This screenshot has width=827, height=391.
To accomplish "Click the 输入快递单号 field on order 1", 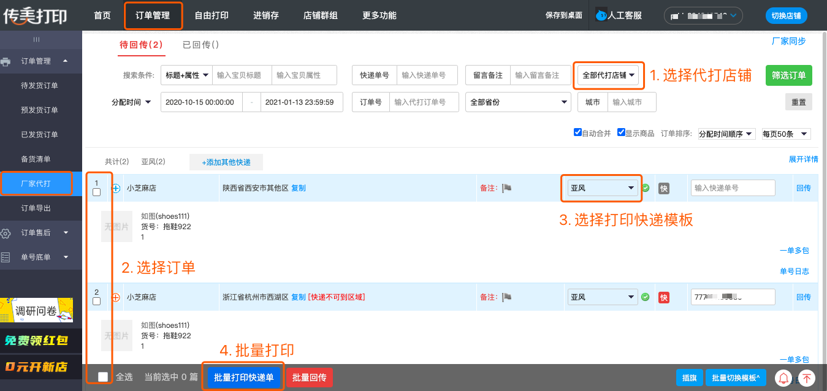I will (733, 188).
